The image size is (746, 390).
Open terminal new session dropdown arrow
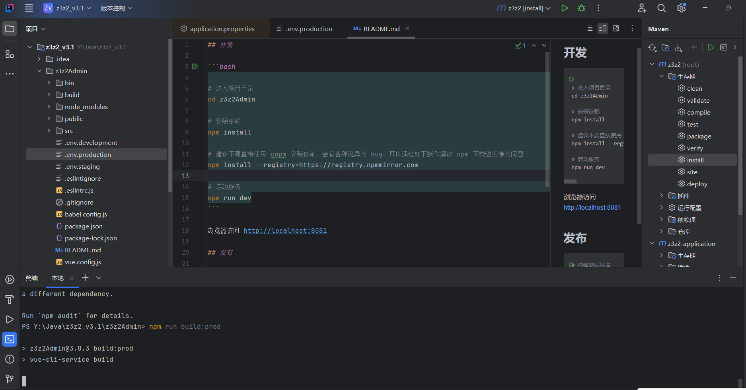pyautogui.click(x=99, y=278)
